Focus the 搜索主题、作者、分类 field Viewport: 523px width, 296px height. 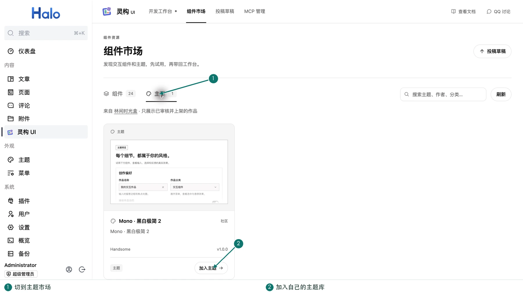coord(443,95)
